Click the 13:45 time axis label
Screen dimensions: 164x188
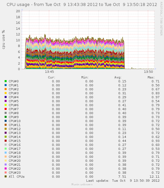pyautogui.click(x=49, y=72)
